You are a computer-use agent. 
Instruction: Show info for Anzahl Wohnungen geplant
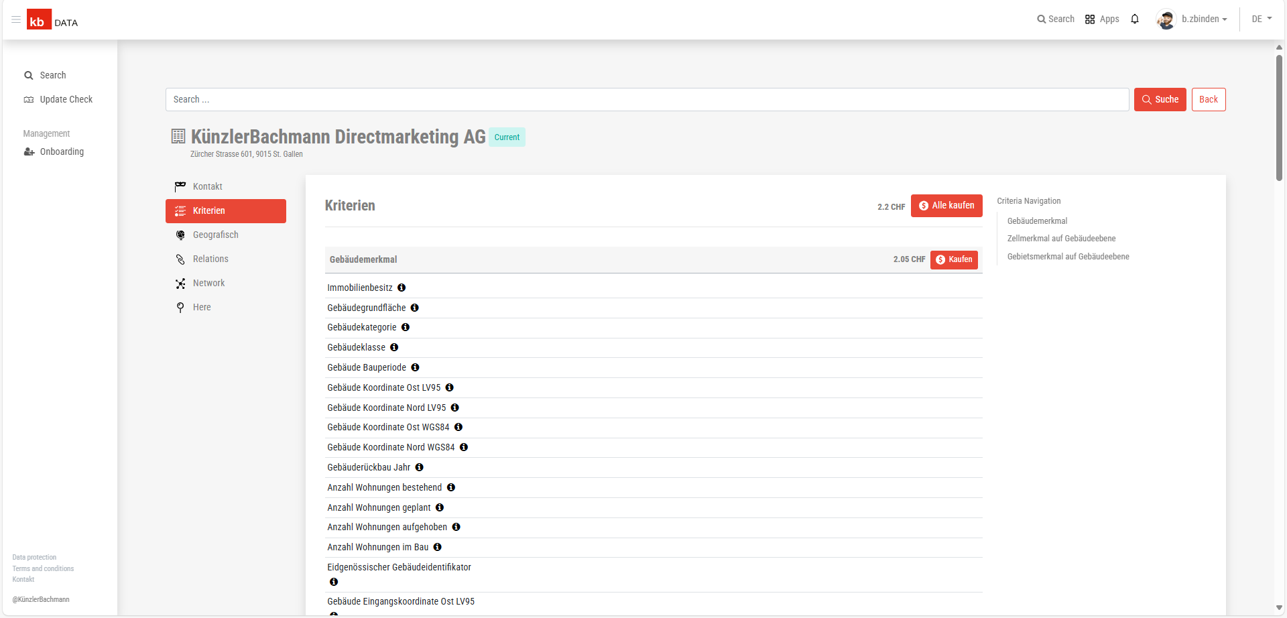point(440,507)
